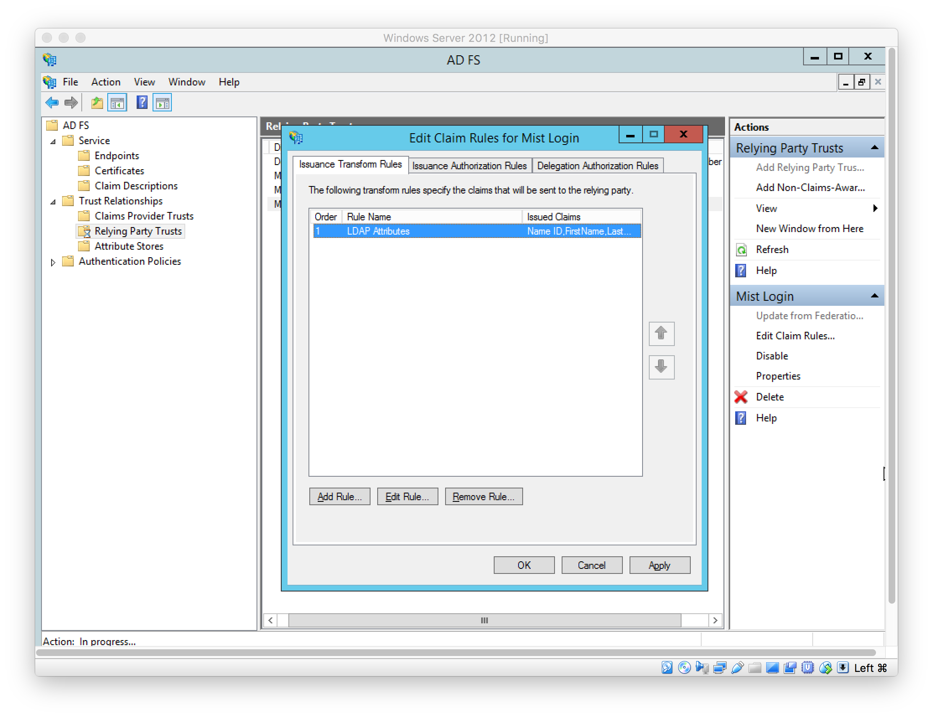Switch to the Delegation Authorization Rules tab
The height and width of the screenshot is (718, 933).
(598, 165)
